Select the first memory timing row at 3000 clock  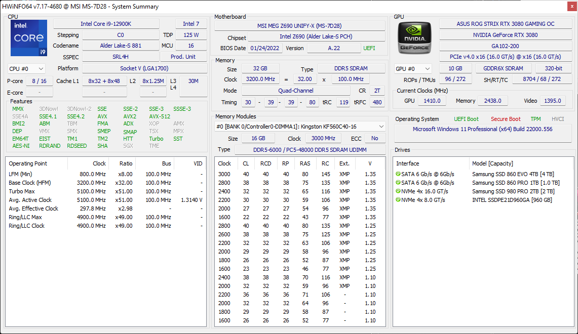click(x=300, y=174)
